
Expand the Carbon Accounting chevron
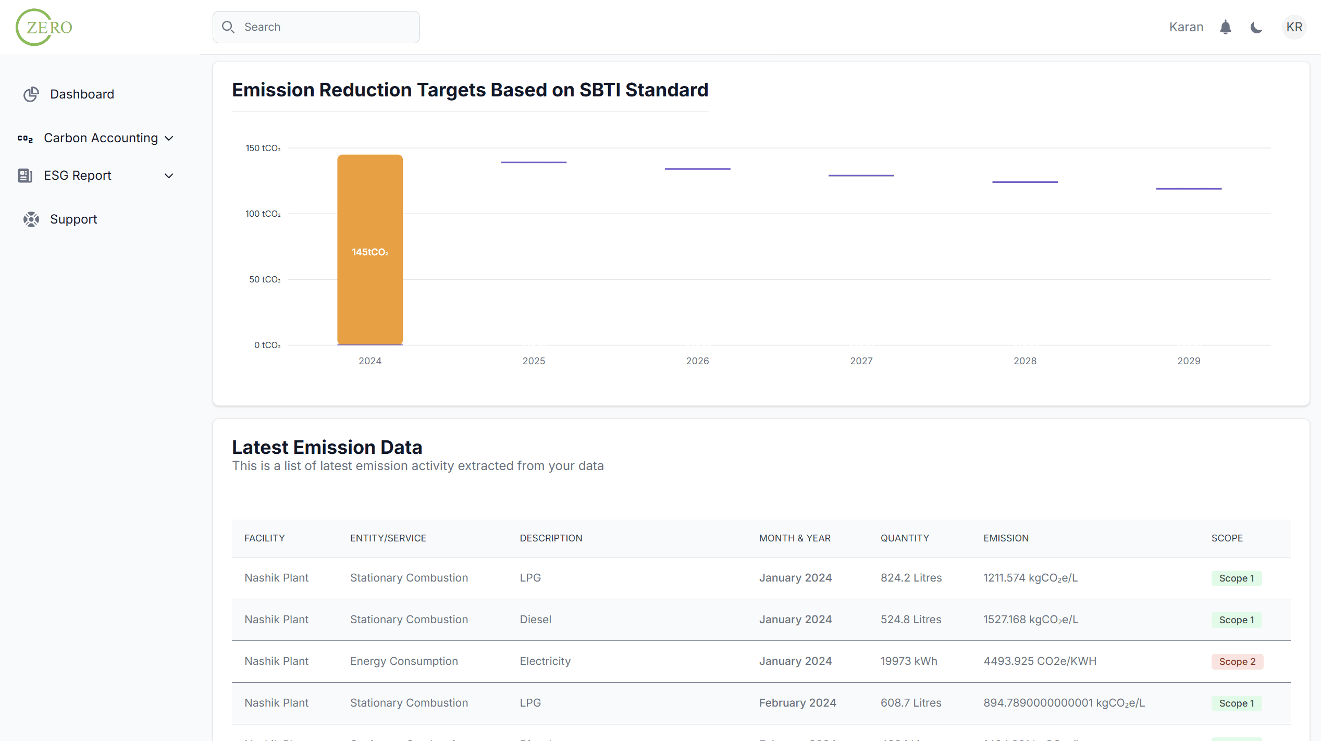coord(169,139)
